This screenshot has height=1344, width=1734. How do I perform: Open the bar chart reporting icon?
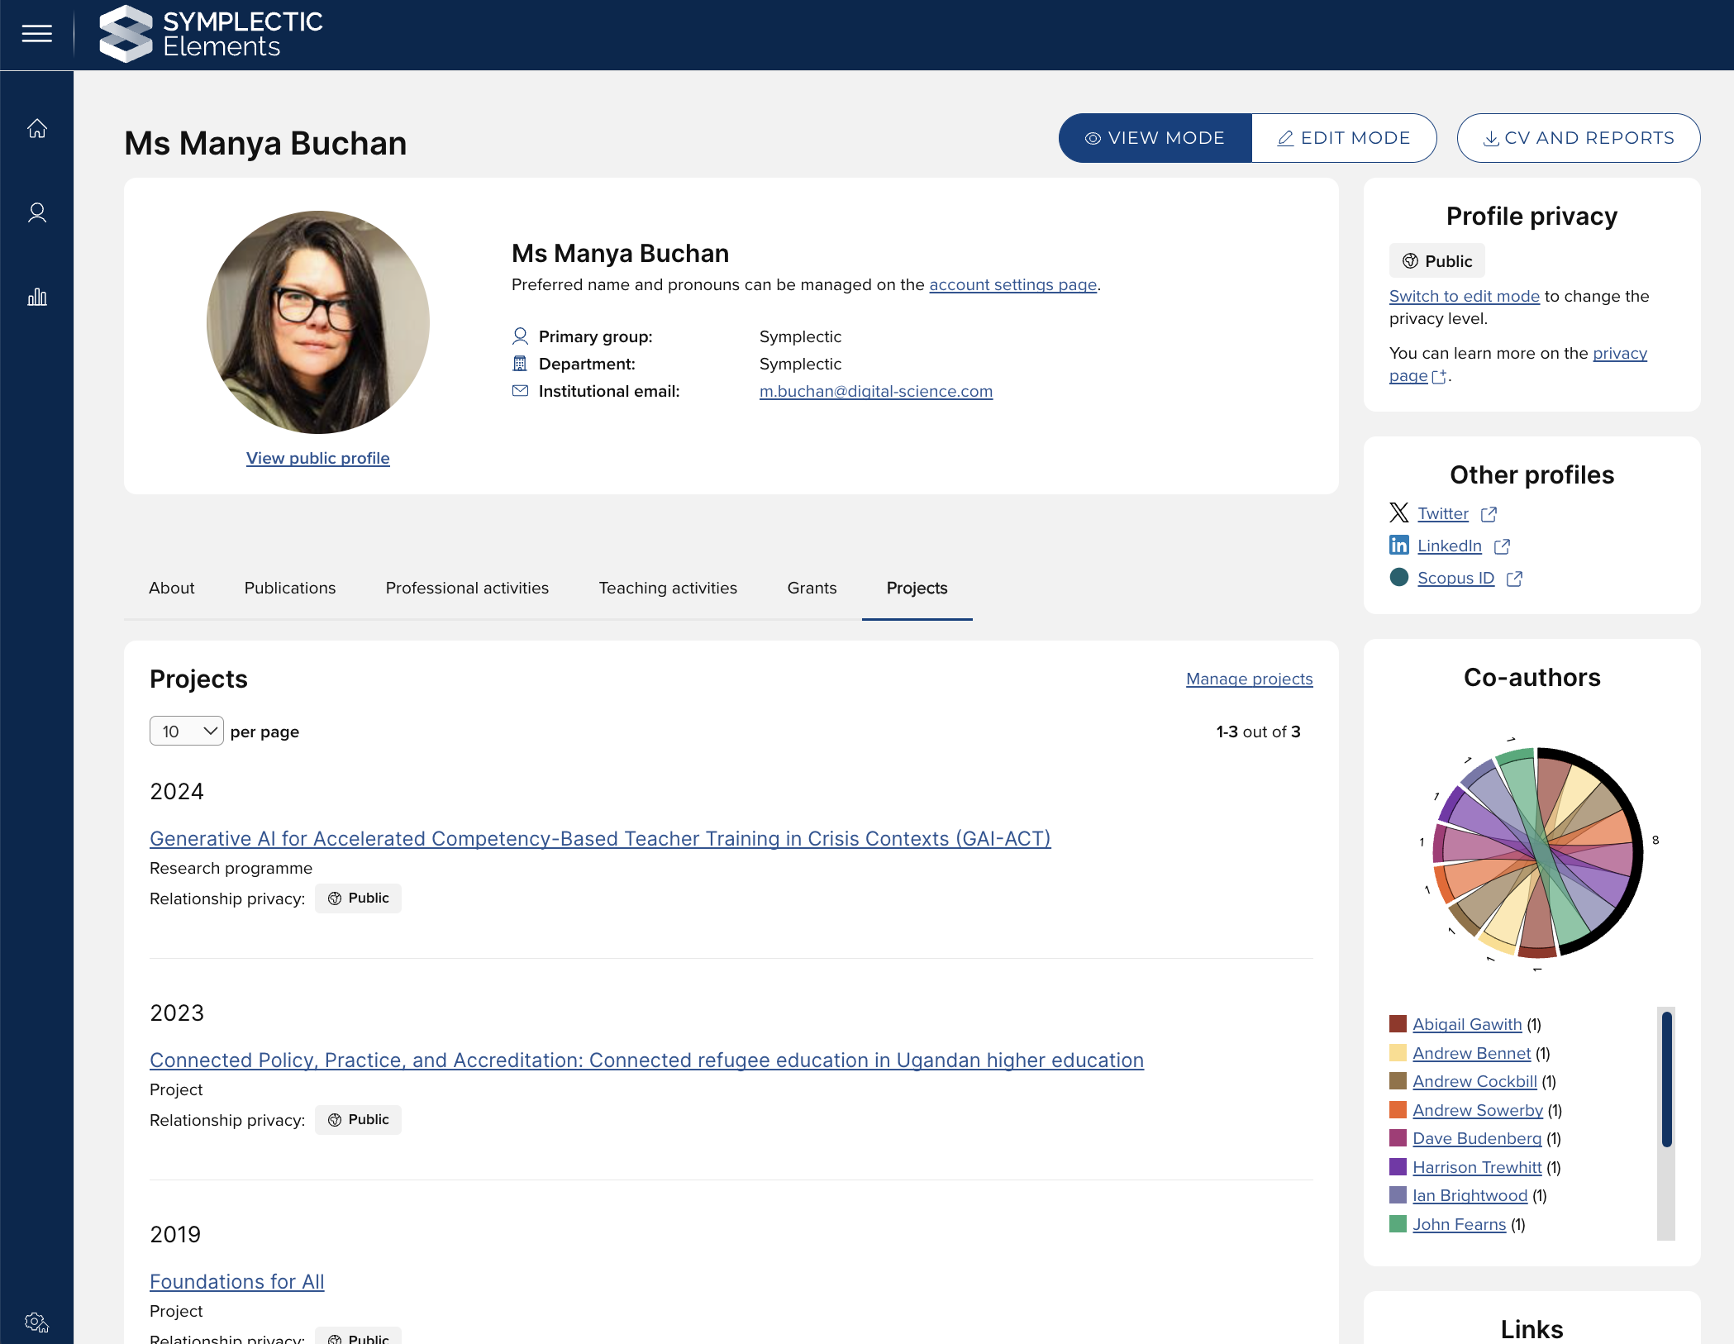coord(36,298)
